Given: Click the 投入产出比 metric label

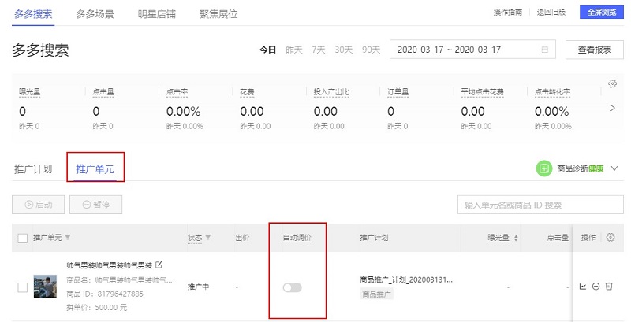Looking at the screenshot, I should [x=331, y=92].
